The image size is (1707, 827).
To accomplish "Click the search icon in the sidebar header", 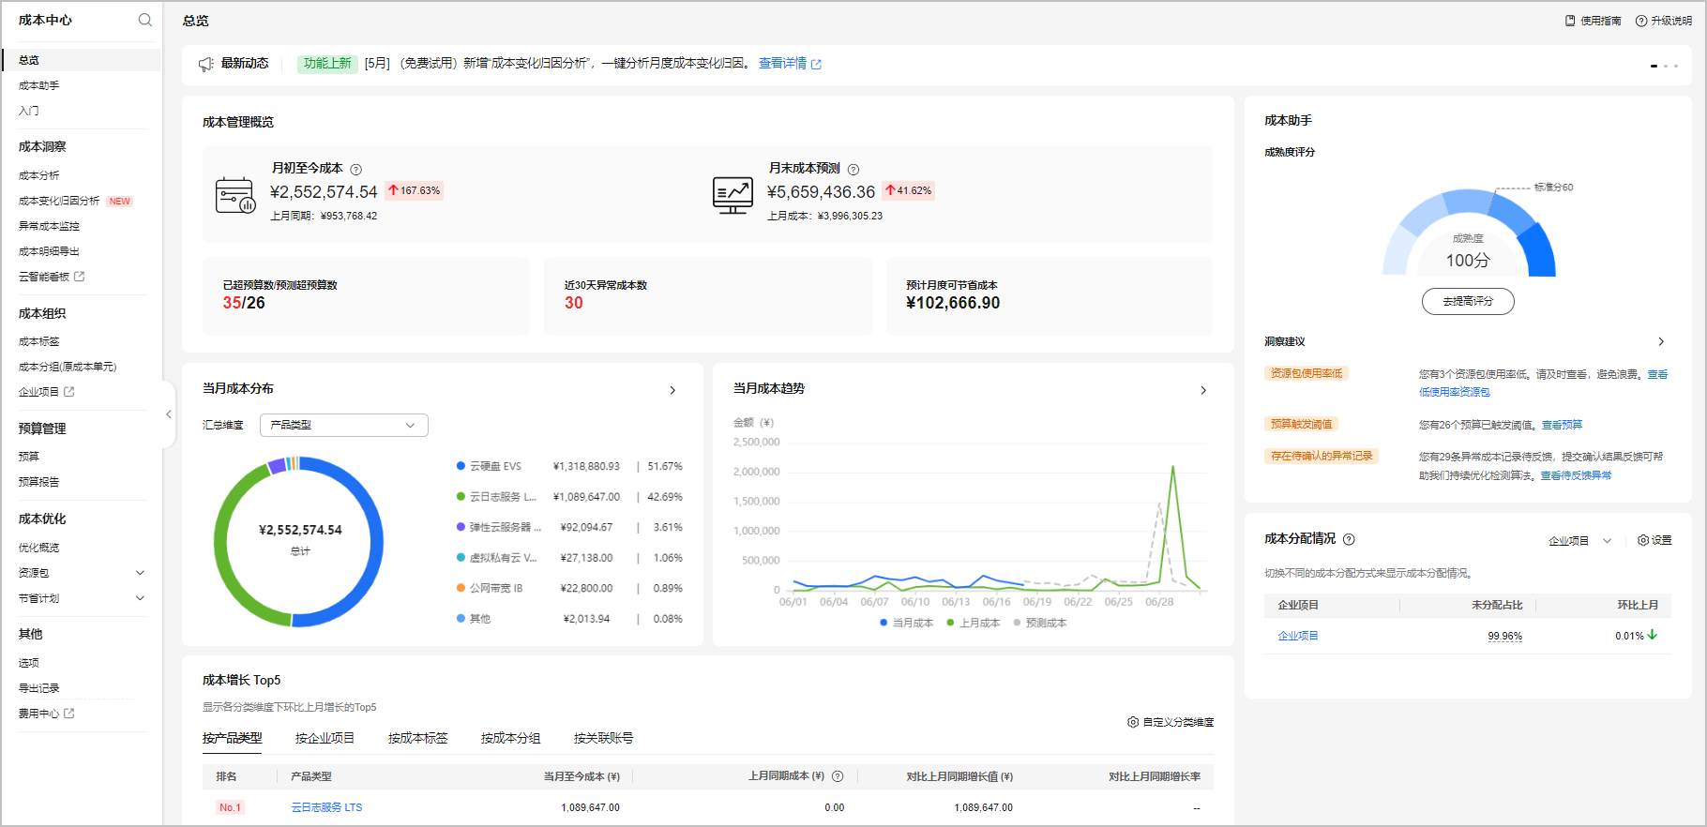I will (x=144, y=20).
